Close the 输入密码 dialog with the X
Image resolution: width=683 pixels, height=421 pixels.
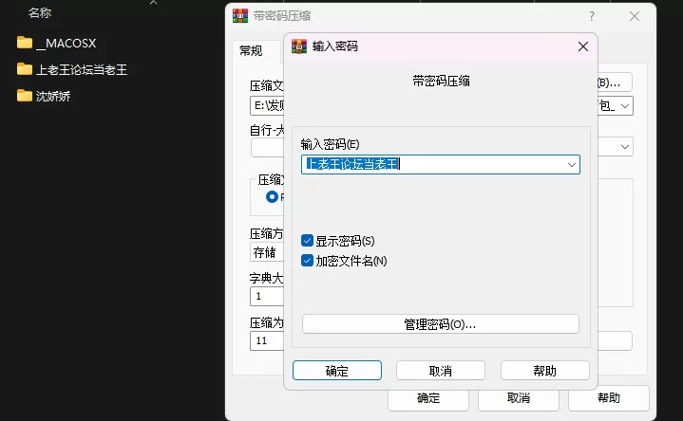(582, 46)
